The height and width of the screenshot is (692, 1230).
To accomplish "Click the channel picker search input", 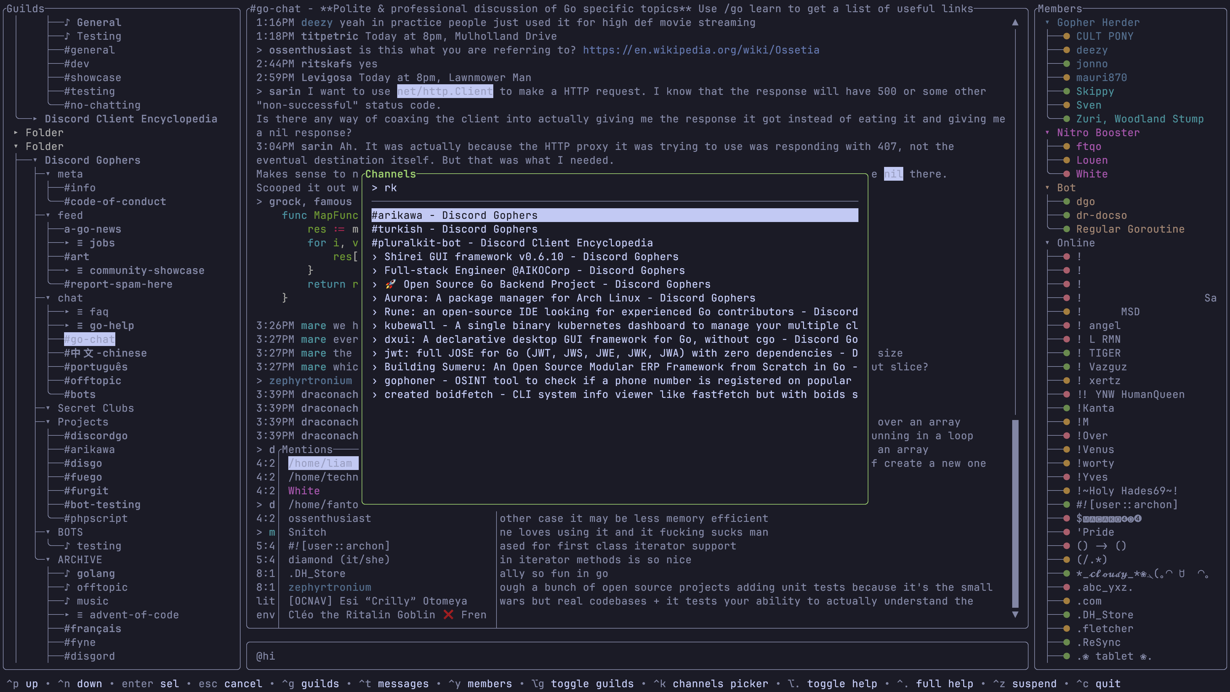I will [615, 188].
